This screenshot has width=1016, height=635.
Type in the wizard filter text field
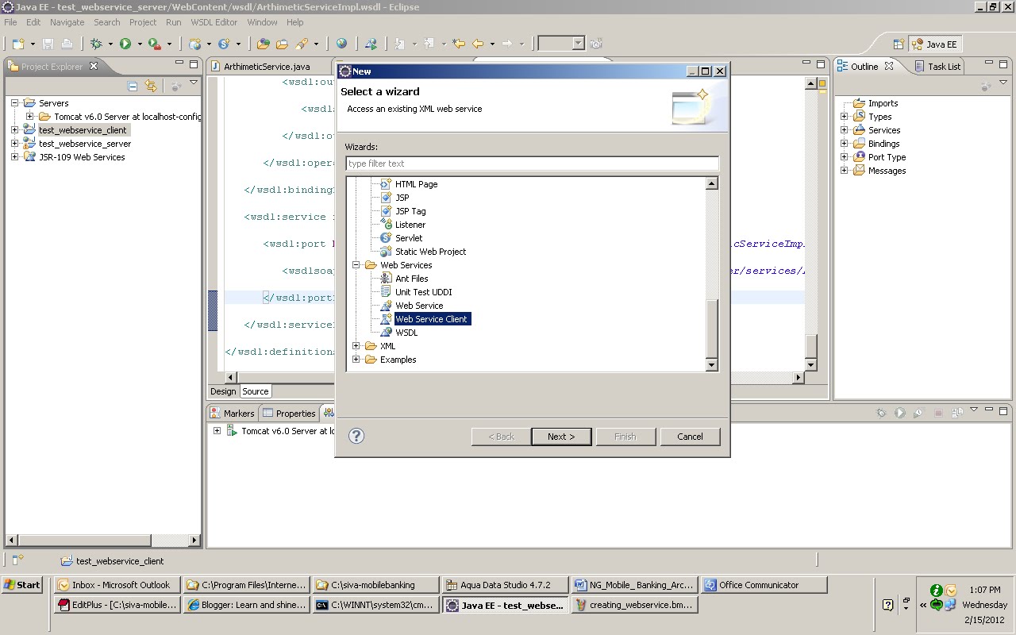coord(532,163)
